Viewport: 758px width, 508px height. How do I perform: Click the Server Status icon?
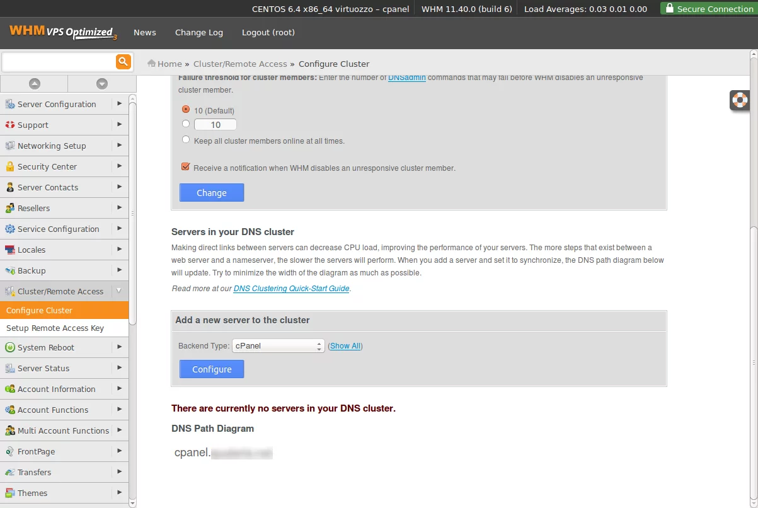9,368
